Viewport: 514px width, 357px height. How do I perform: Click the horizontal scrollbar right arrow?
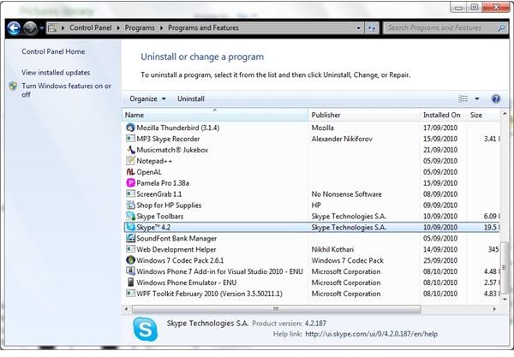point(494,309)
